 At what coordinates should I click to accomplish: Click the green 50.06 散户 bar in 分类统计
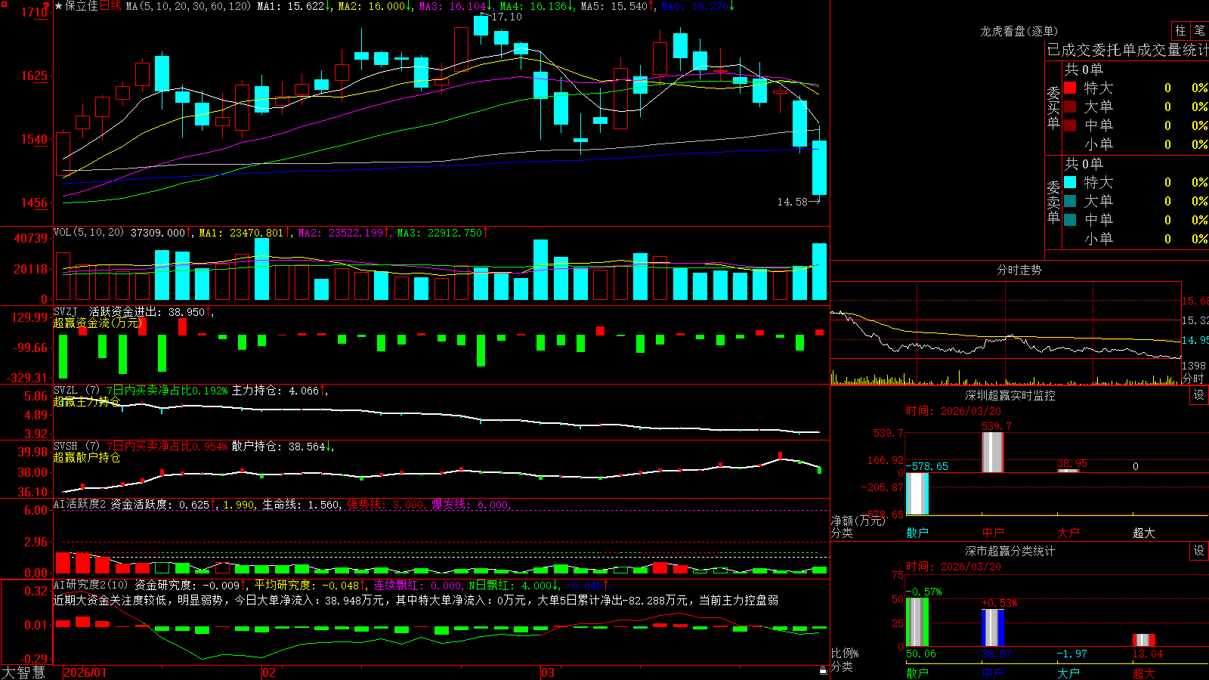[917, 622]
